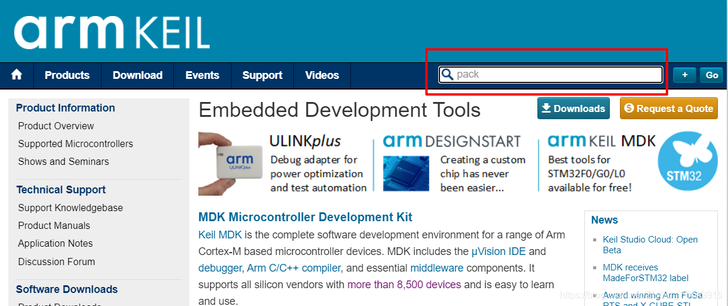Viewport: 728px width, 306px height.
Task: Open the Support menu
Action: (262, 75)
